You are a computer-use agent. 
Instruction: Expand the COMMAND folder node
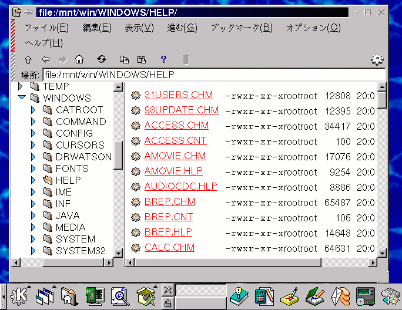[x=33, y=122]
